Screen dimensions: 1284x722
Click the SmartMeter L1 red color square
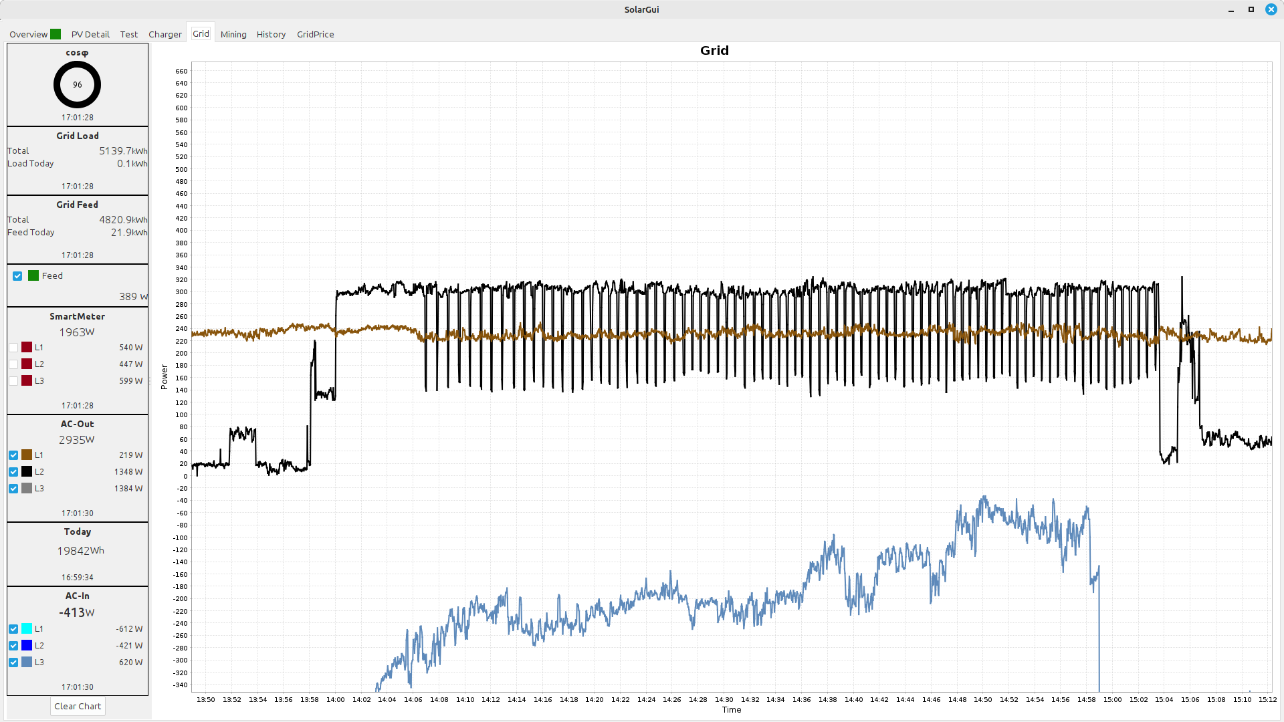point(27,347)
